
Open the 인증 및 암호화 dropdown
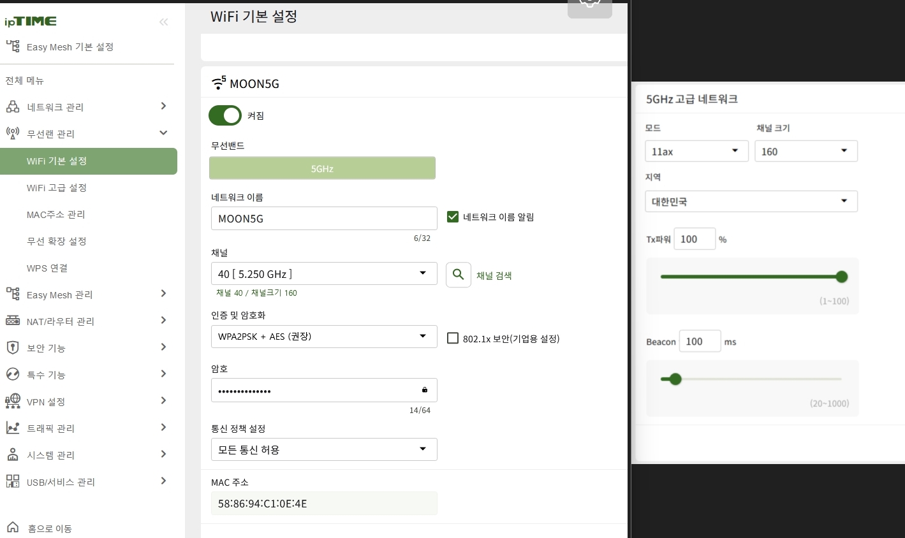pyautogui.click(x=324, y=337)
